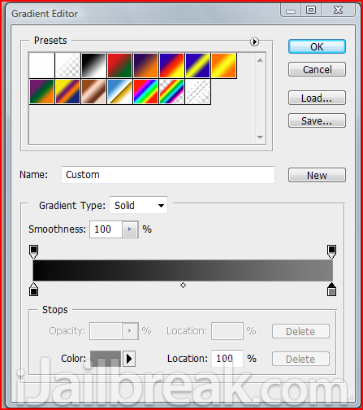Choose the rainbow spectrum gradient preset

point(145,92)
